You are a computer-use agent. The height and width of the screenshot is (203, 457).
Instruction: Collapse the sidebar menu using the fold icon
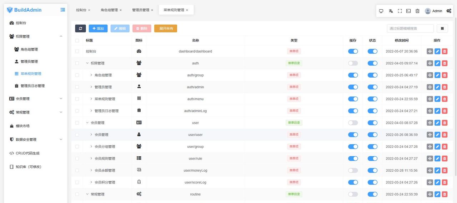pos(63,10)
